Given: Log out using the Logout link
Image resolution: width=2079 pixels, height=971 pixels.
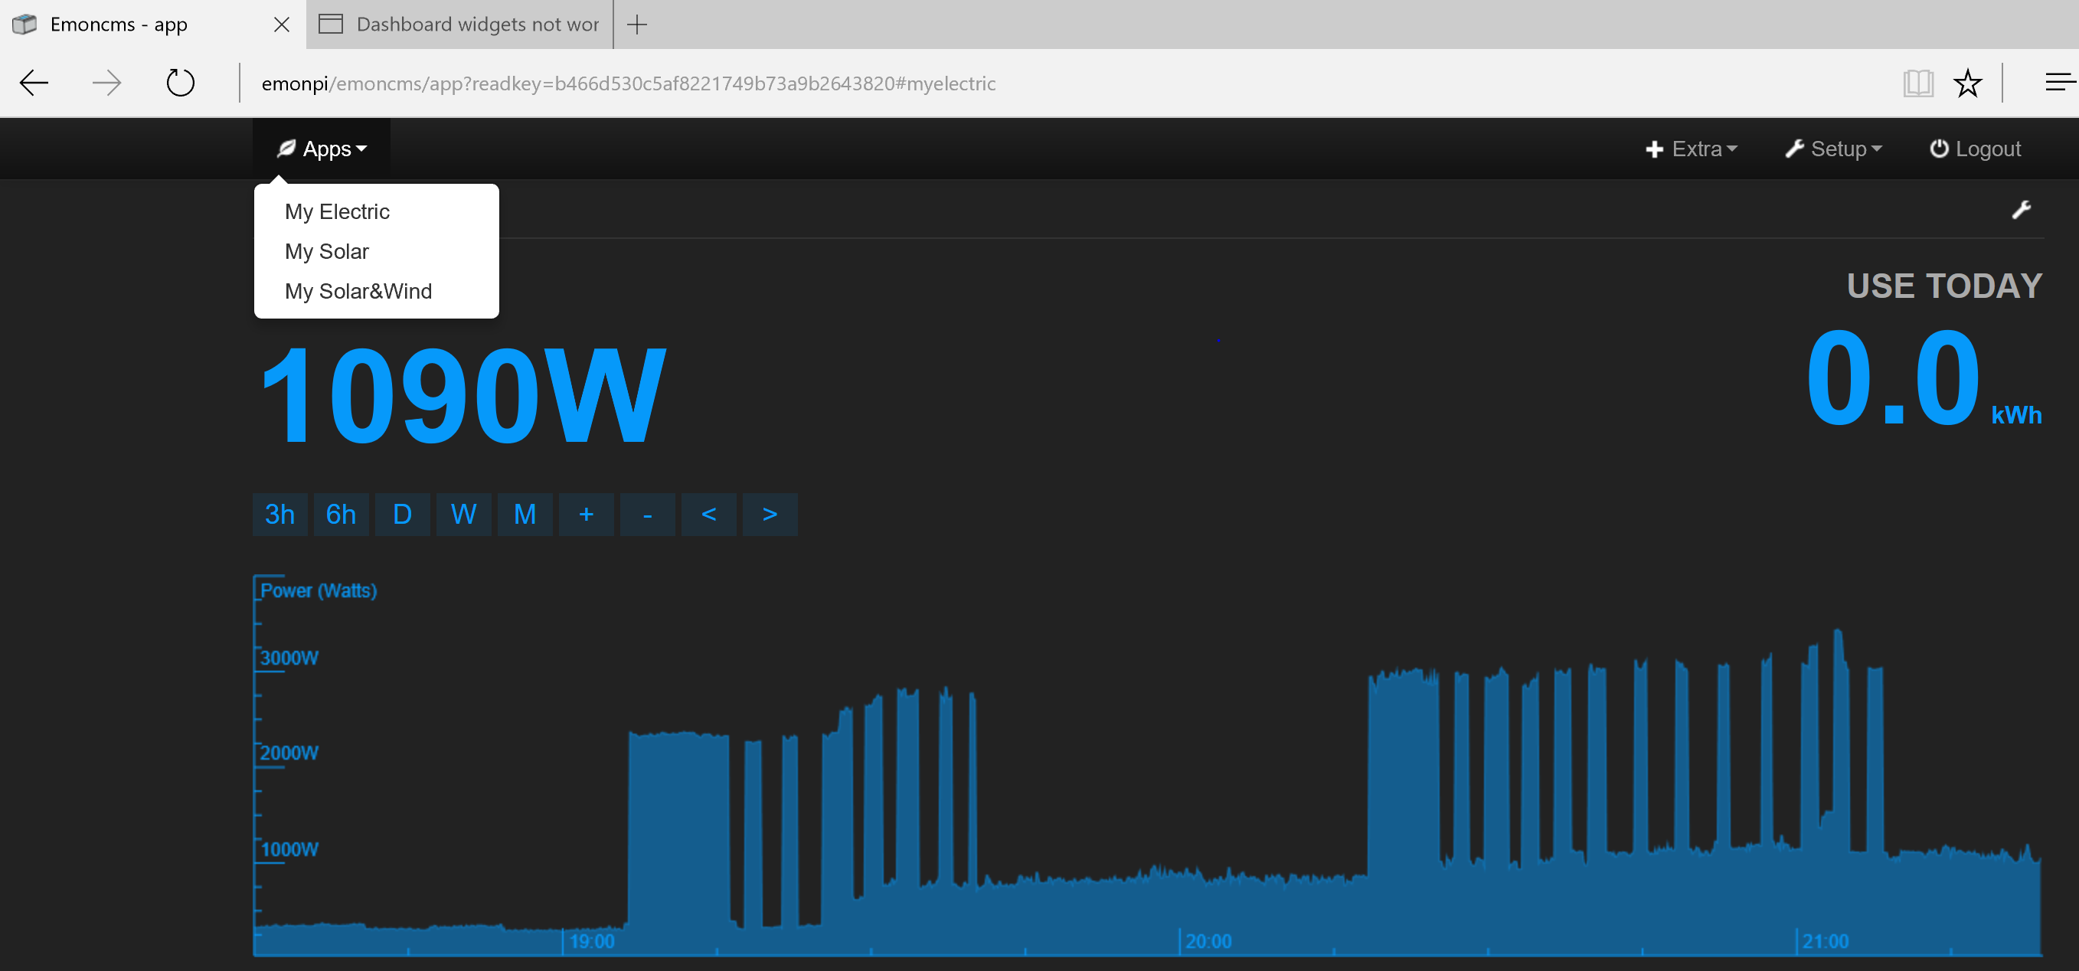Looking at the screenshot, I should (x=1974, y=149).
